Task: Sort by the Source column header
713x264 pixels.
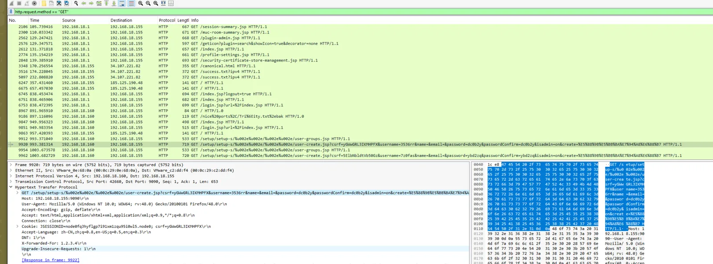Action: 85,20
